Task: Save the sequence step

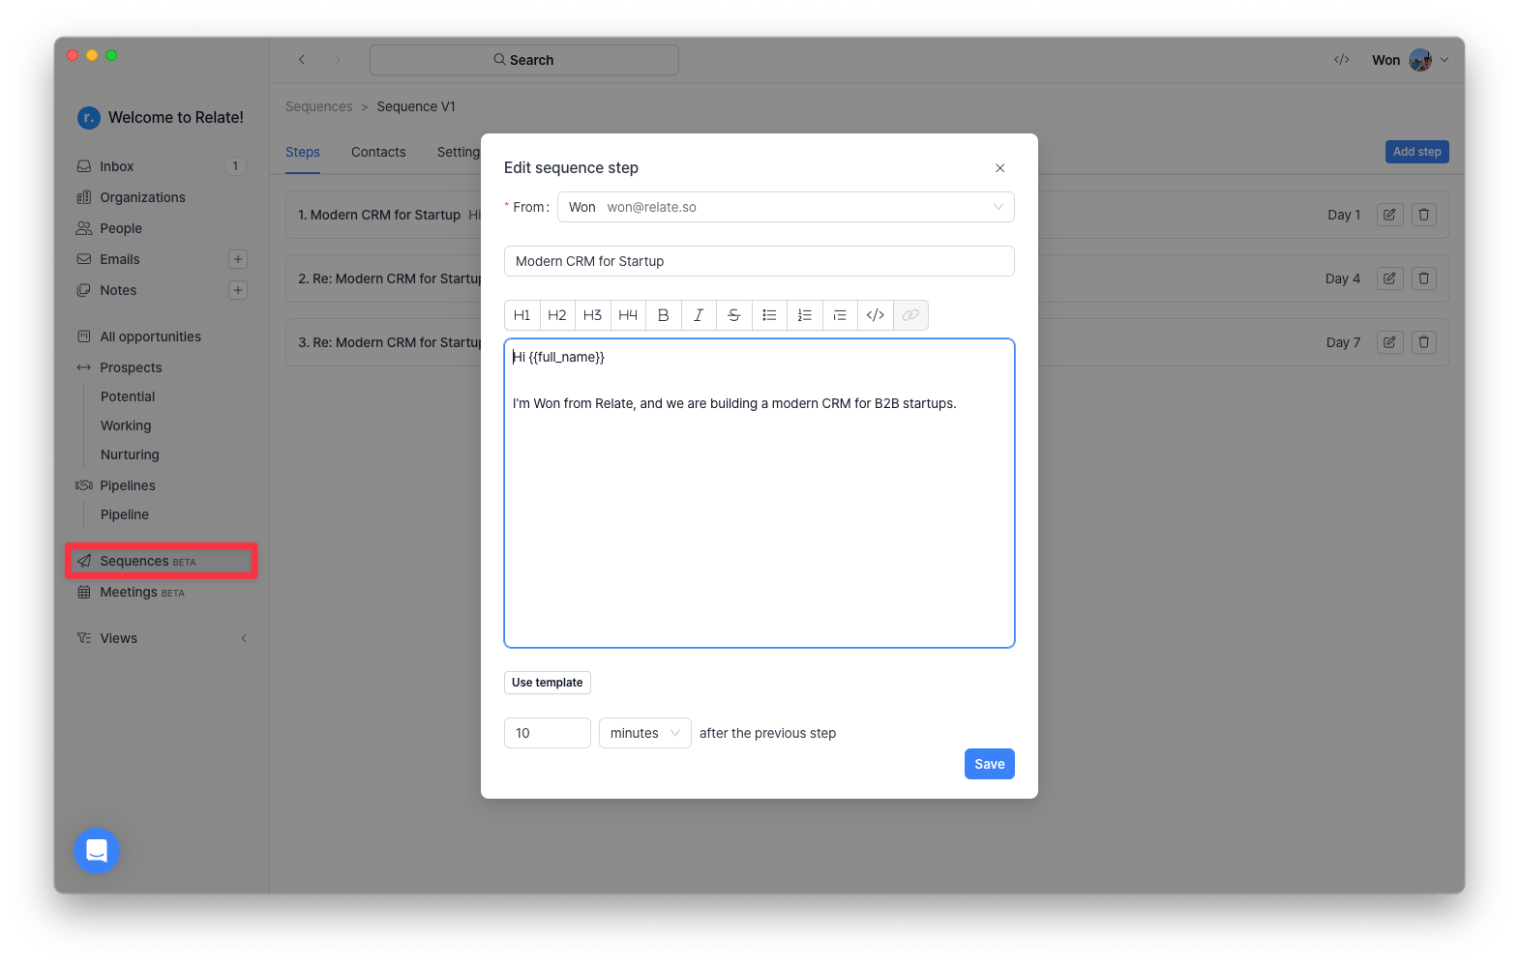Action: click(x=990, y=764)
